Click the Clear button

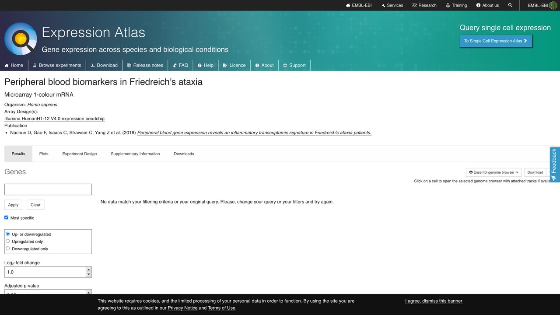click(x=35, y=205)
